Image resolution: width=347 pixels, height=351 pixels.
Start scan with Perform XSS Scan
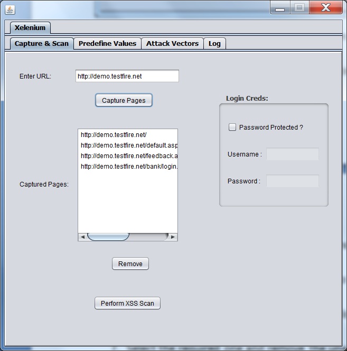point(127,303)
